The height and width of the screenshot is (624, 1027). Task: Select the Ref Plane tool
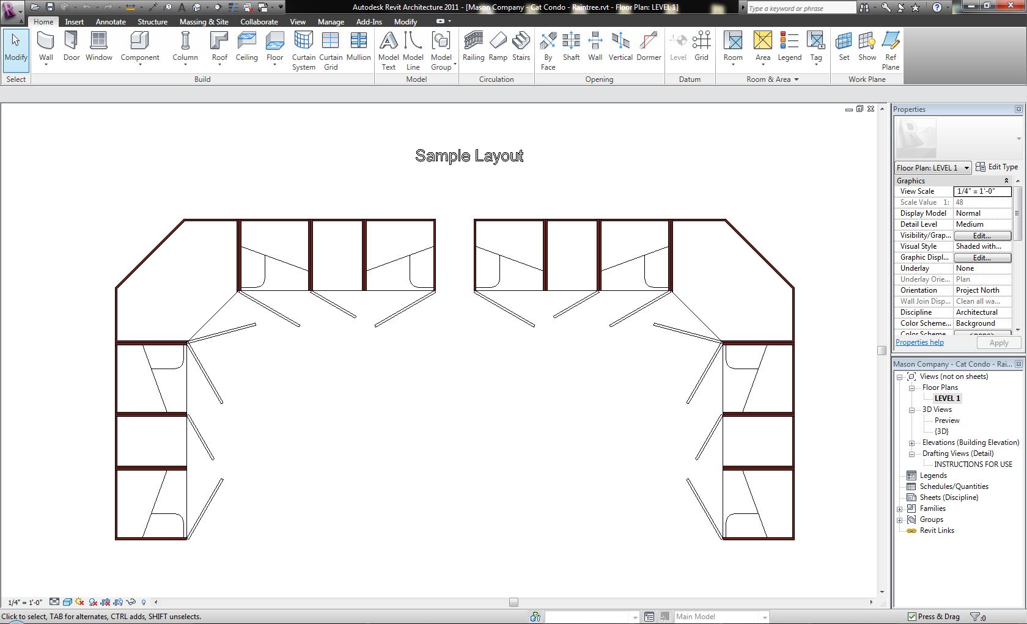pos(891,51)
